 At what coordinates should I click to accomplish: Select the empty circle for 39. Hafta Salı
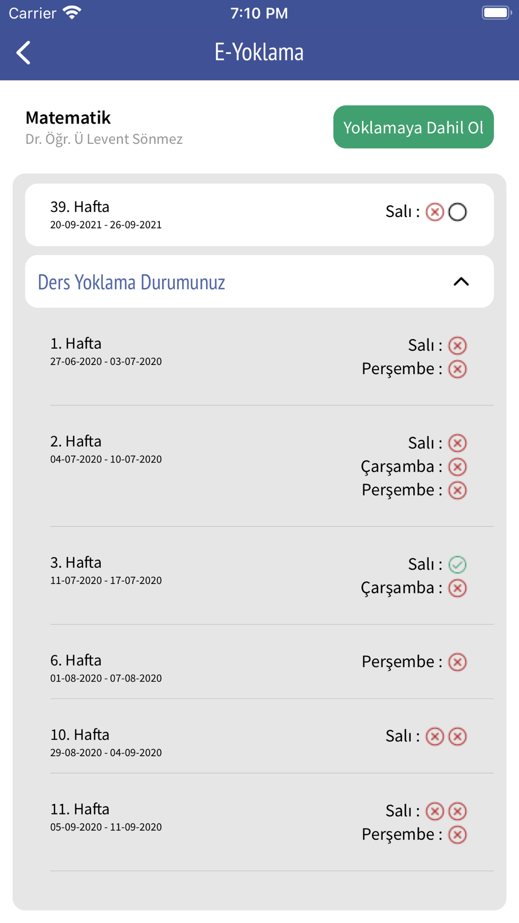click(457, 212)
